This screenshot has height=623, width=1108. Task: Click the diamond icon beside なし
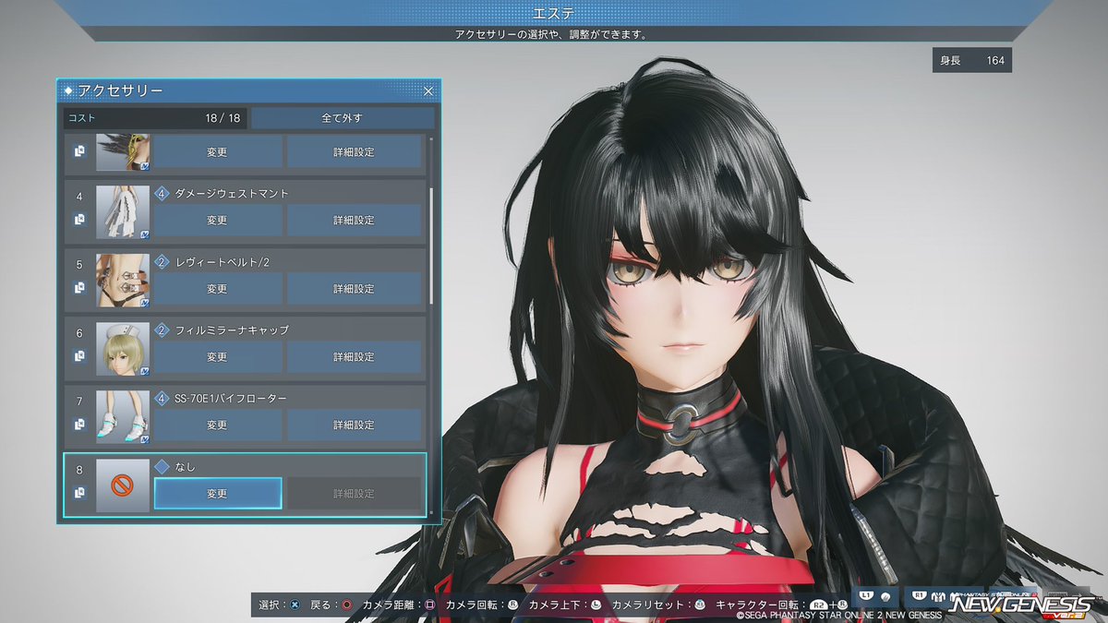click(162, 467)
